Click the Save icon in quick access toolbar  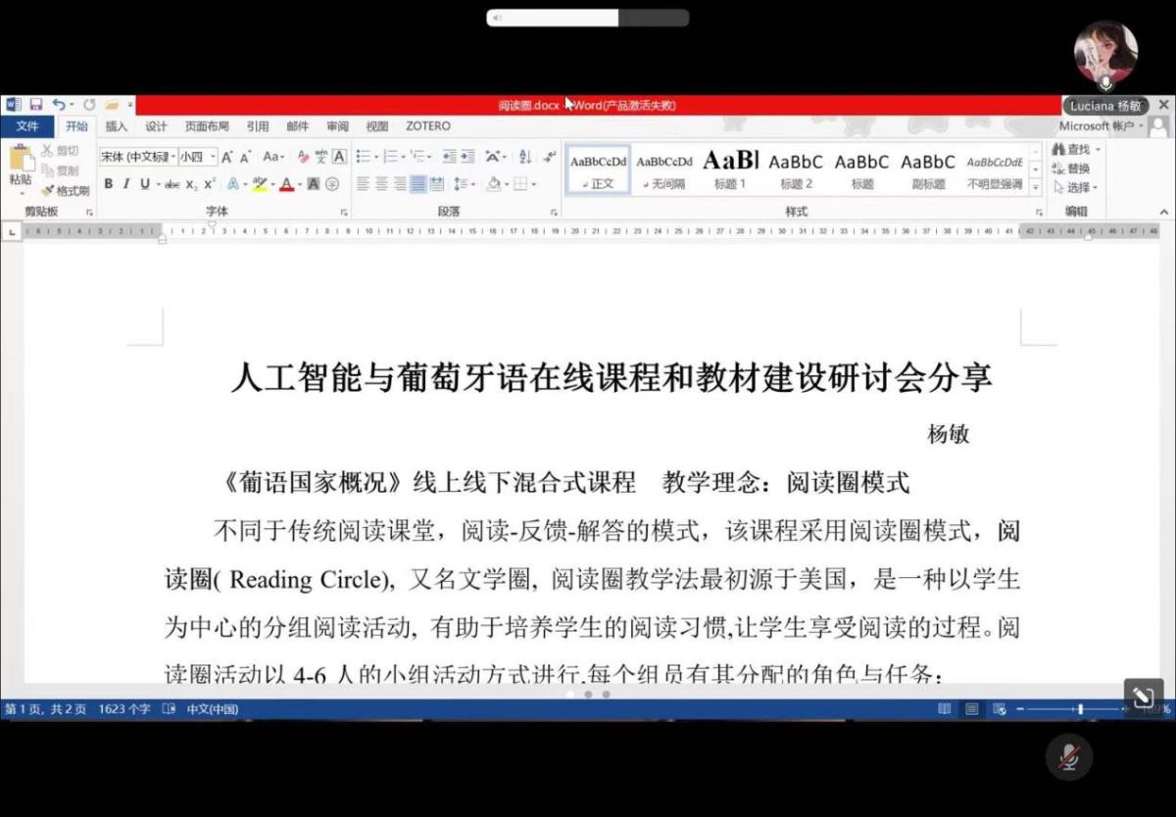pos(35,104)
